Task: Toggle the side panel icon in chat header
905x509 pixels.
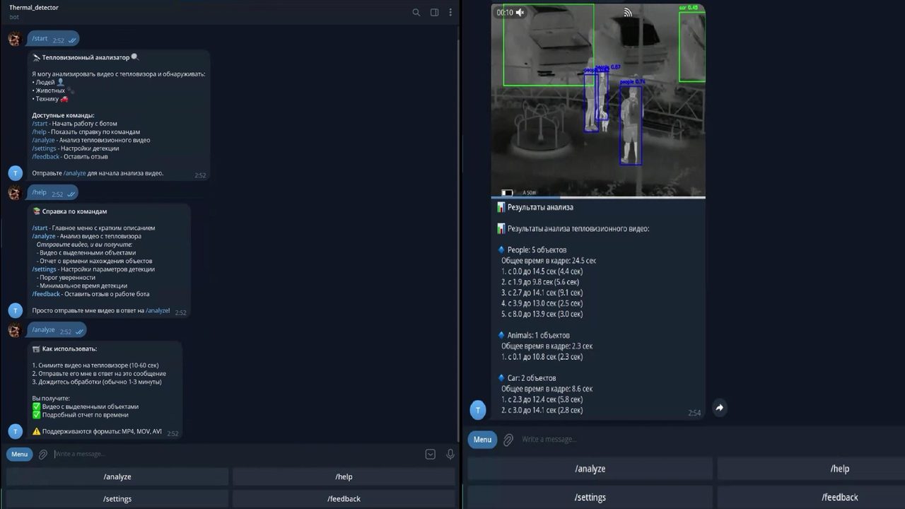Action: 434,12
